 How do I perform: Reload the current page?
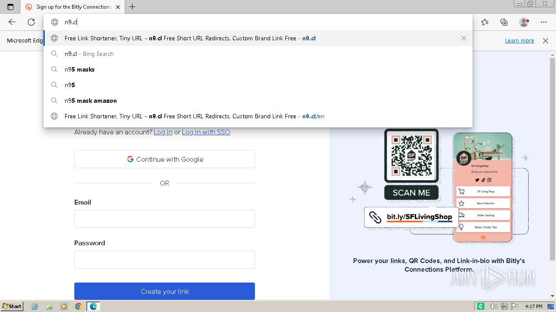31,22
